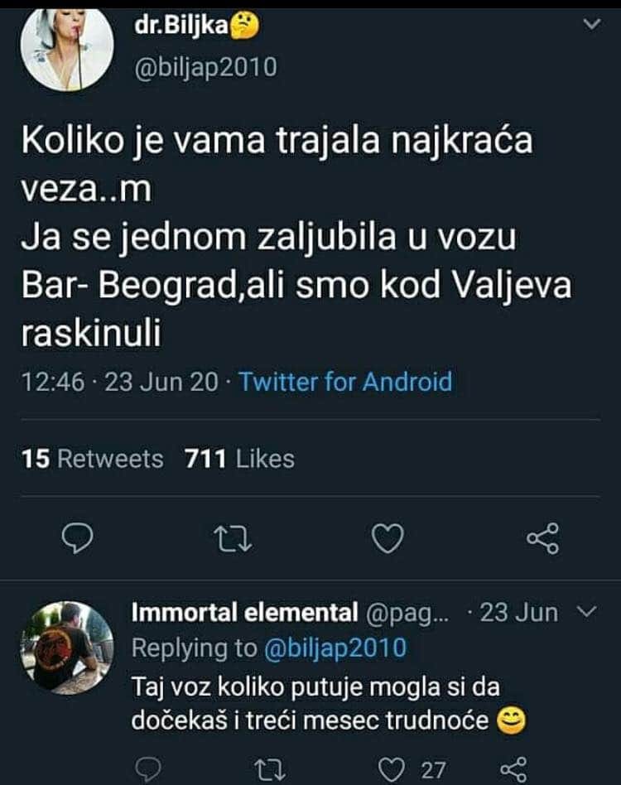Open the Twitter for Android link
Screen dimensions: 621x785
[345, 383]
